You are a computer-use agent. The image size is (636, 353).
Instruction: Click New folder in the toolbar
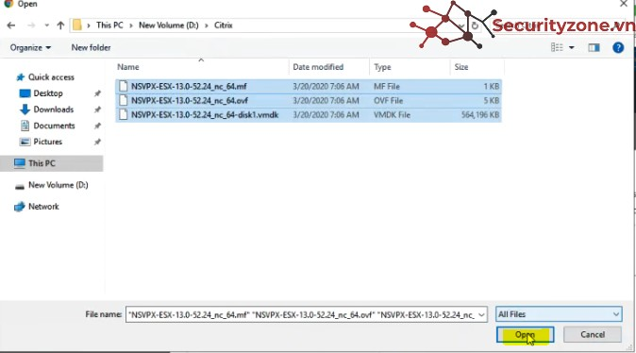91,48
